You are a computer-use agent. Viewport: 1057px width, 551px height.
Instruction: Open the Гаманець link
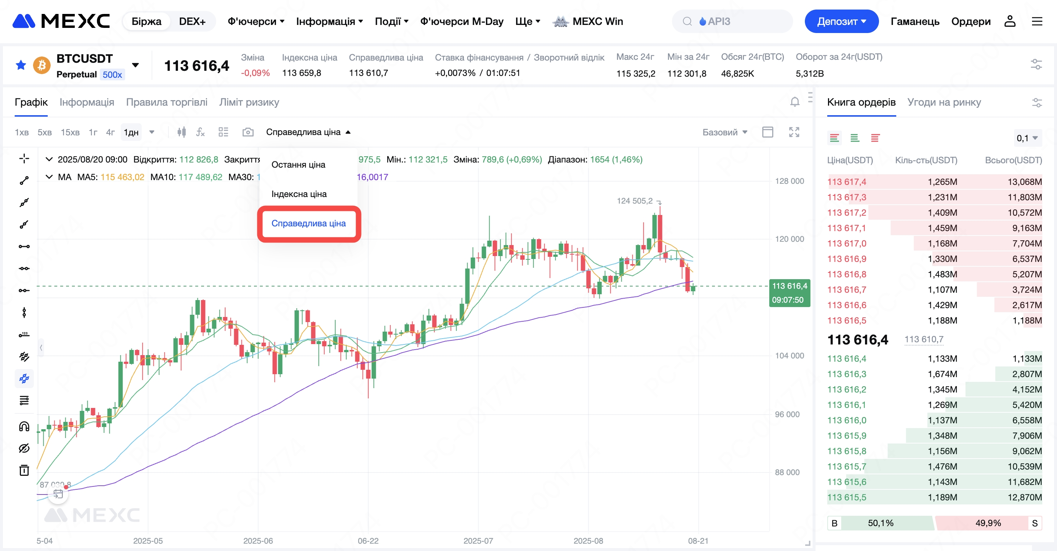(x=915, y=21)
